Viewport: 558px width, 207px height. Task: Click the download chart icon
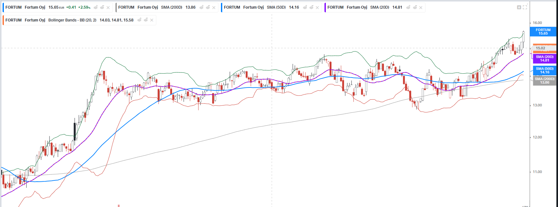(519, 7)
